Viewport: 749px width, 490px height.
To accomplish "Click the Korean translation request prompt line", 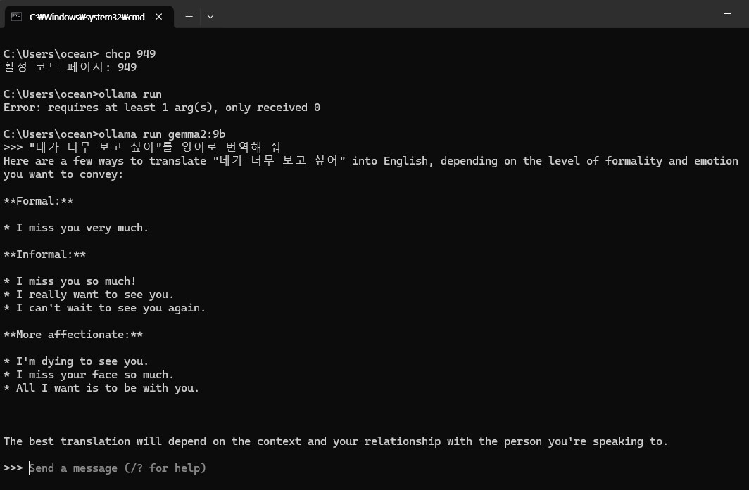I will click(x=142, y=147).
